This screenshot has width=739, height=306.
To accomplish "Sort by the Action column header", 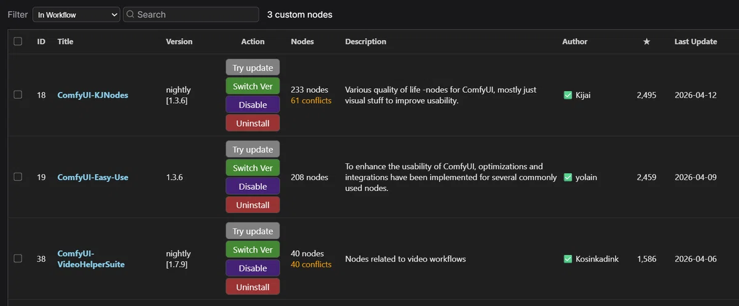I will pos(252,42).
